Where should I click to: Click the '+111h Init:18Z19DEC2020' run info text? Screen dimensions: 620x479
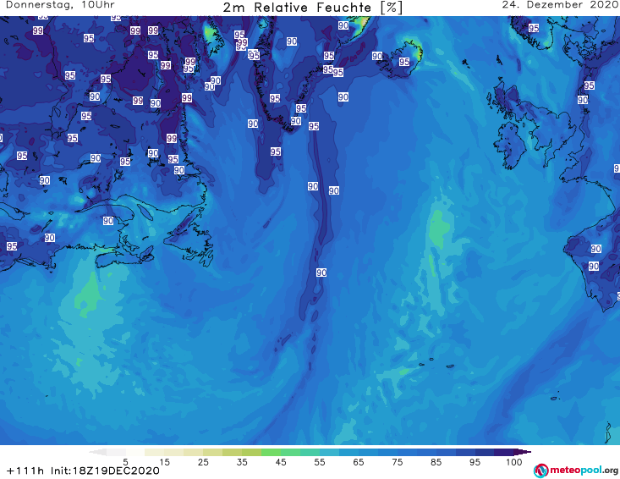click(x=83, y=471)
